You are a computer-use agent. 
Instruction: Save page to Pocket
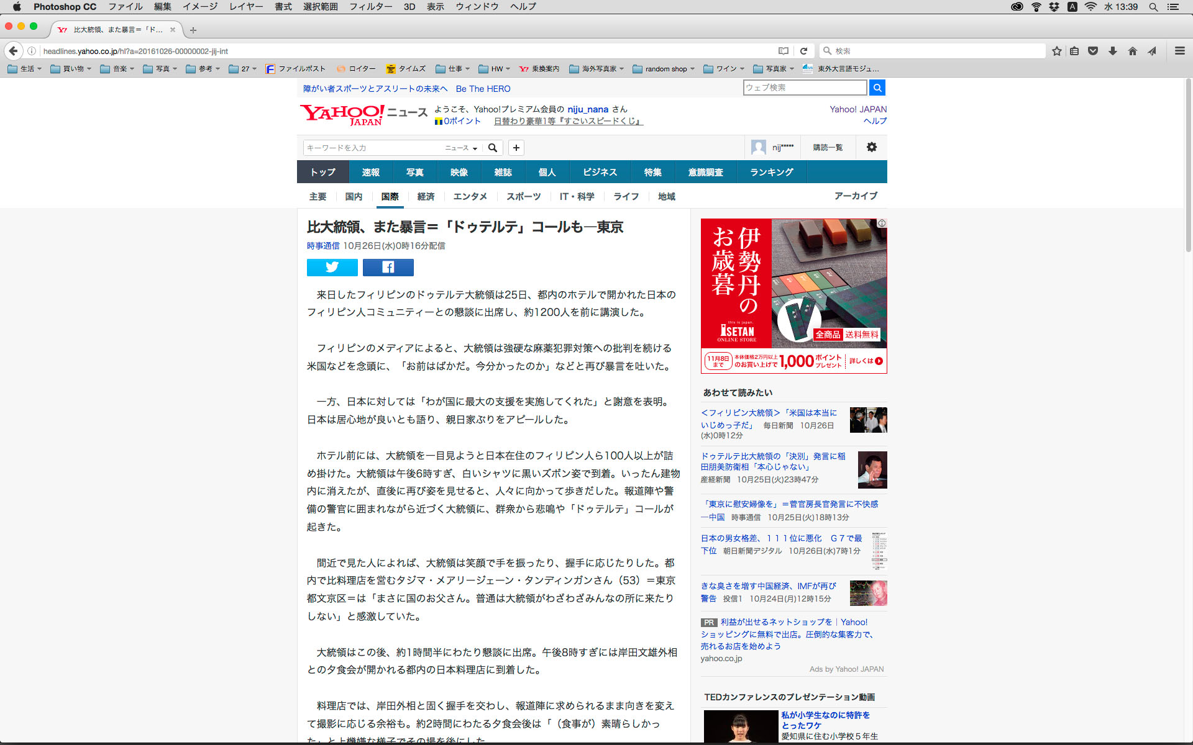[x=1093, y=52]
